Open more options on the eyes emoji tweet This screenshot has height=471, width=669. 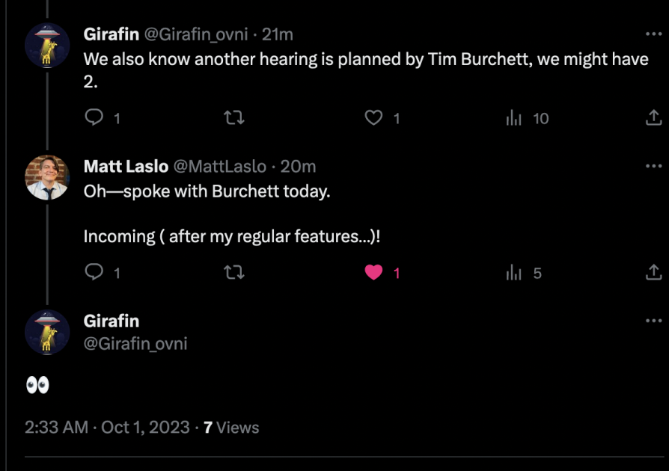(653, 321)
